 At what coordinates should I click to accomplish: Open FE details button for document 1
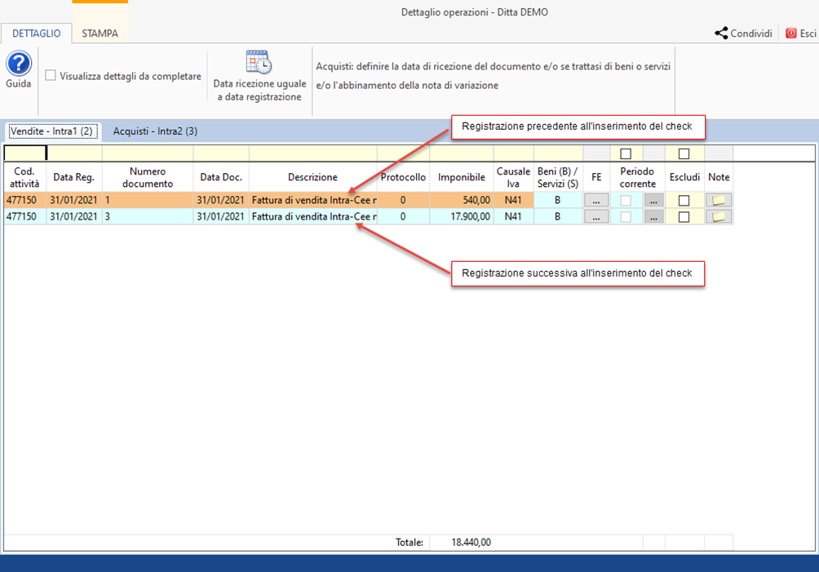point(596,200)
